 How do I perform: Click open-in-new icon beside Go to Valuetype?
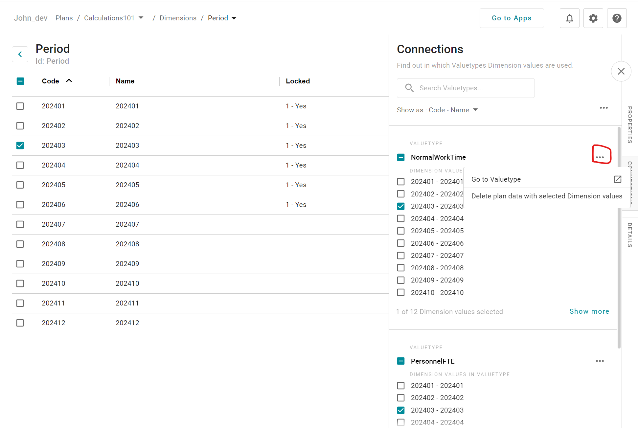(617, 179)
